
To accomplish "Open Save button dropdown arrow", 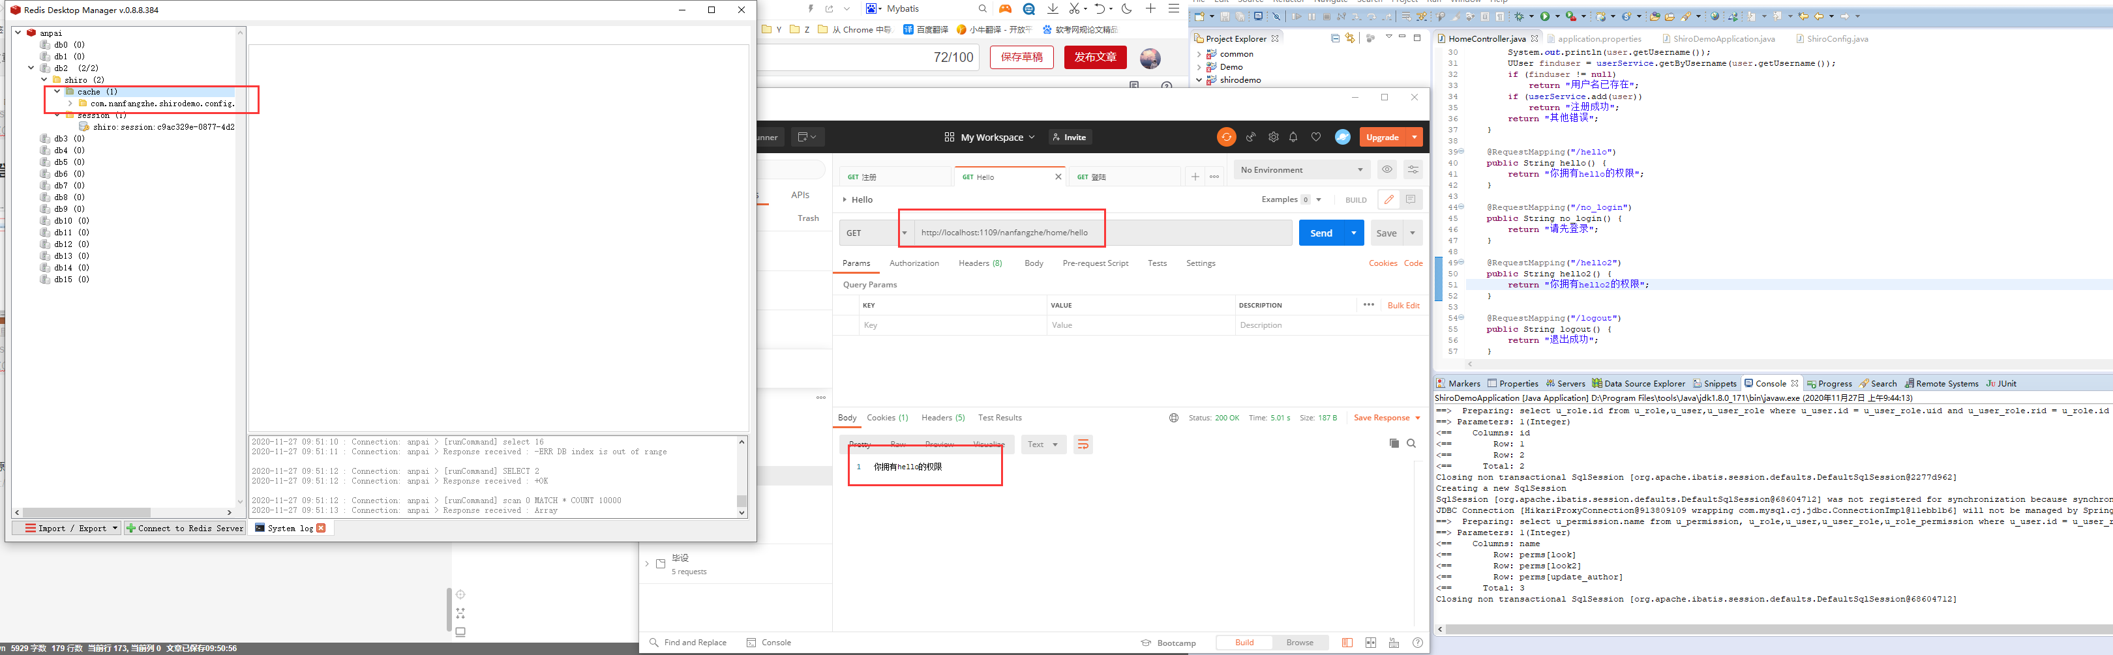I will pyautogui.click(x=1413, y=233).
